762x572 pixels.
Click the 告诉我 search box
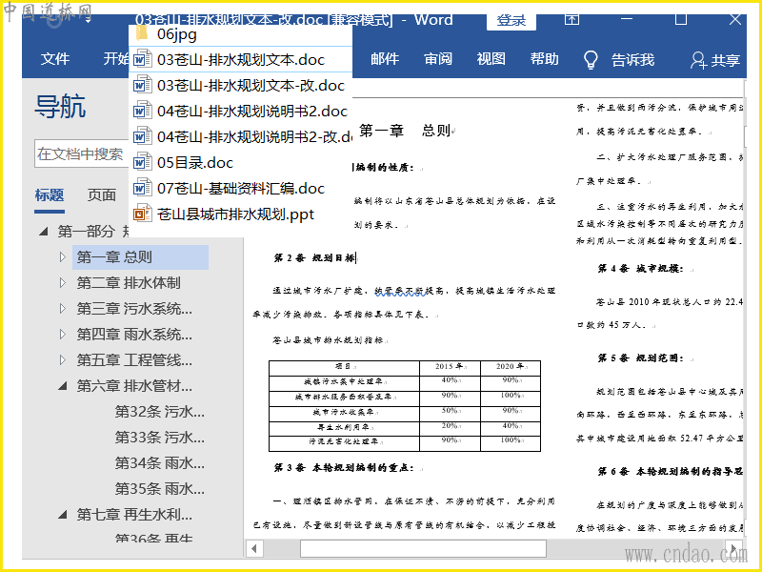pos(632,60)
